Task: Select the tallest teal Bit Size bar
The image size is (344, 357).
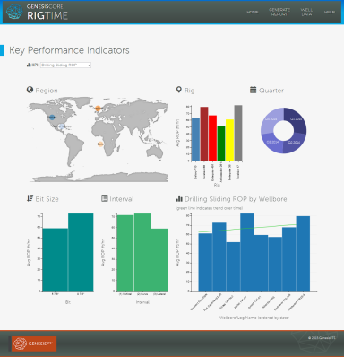Action: point(81,252)
